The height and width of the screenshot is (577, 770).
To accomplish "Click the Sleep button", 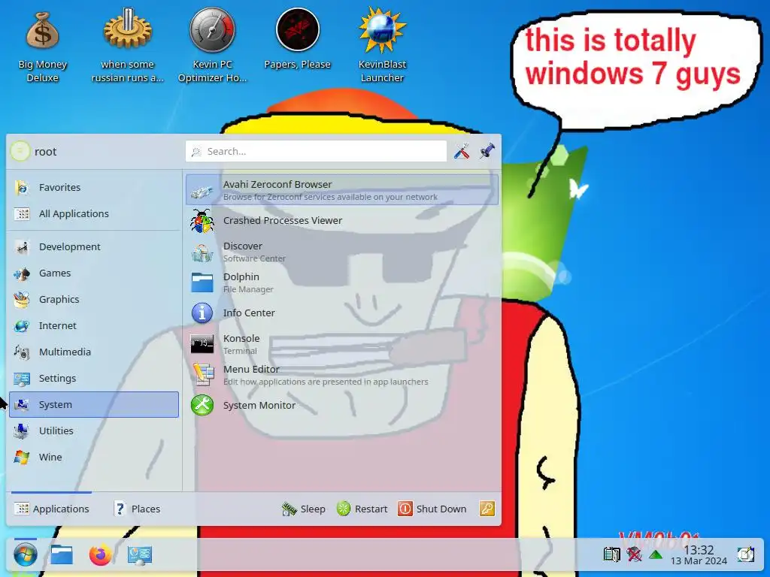I will coord(303,509).
